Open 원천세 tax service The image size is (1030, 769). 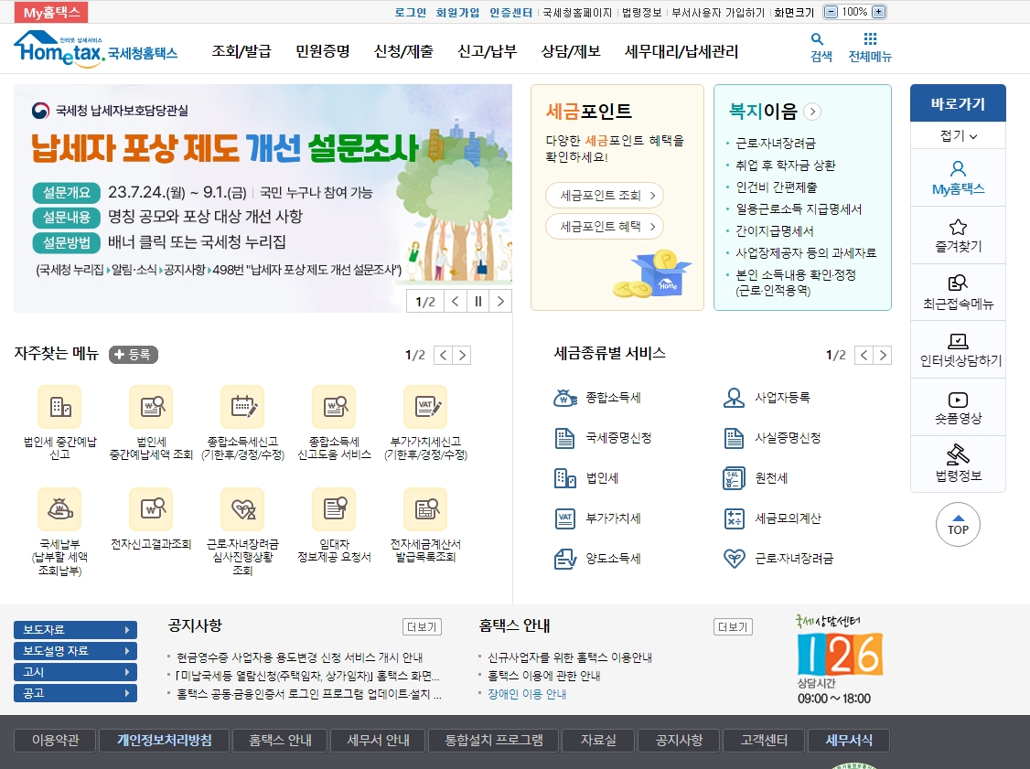pyautogui.click(x=756, y=478)
